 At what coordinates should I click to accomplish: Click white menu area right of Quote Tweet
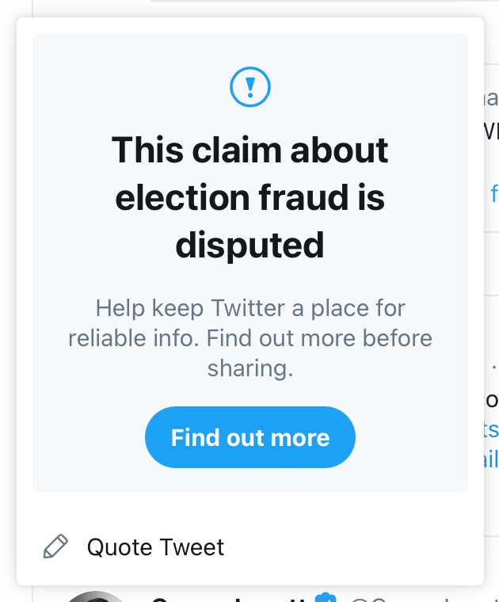pos(356,547)
